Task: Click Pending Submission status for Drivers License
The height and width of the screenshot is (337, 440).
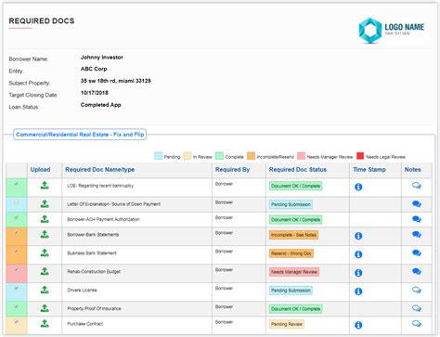Action: (291, 291)
